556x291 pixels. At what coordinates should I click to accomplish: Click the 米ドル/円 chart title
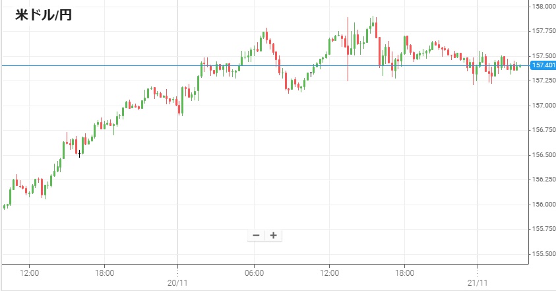[44, 16]
